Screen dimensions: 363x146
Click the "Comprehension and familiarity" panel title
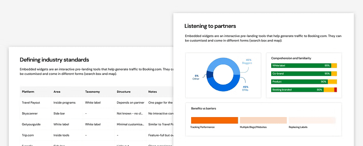point(291,58)
